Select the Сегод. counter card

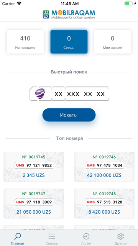tap(69, 42)
